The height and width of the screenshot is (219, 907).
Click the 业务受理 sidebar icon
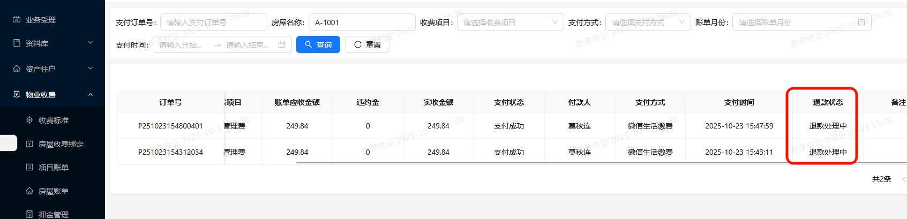(17, 20)
